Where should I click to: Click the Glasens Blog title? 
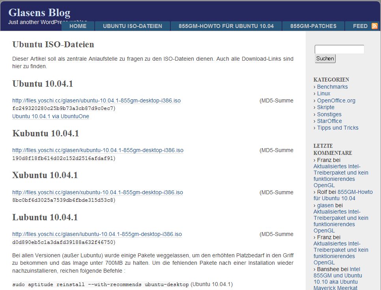pos(39,13)
